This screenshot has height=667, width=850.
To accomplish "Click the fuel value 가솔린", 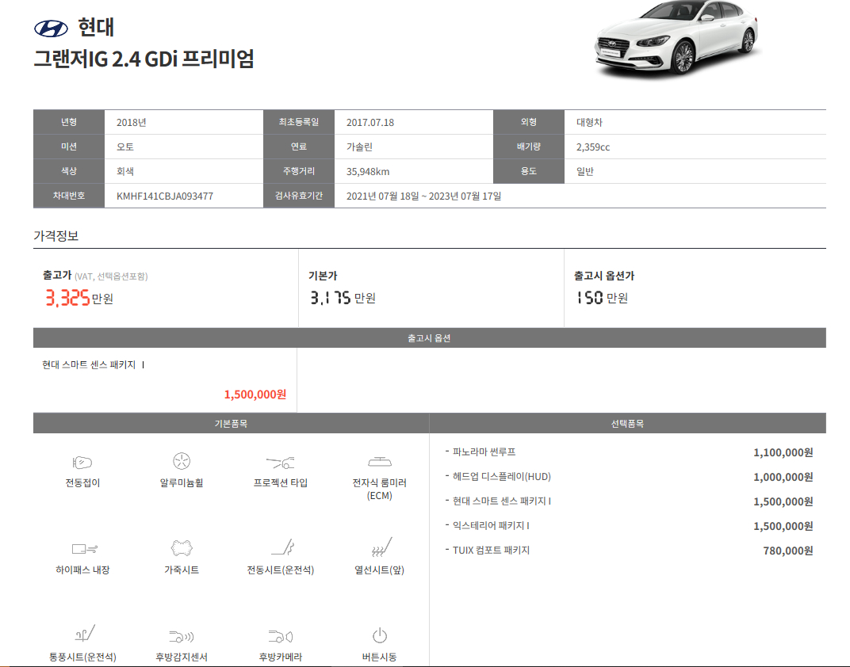I will (359, 147).
